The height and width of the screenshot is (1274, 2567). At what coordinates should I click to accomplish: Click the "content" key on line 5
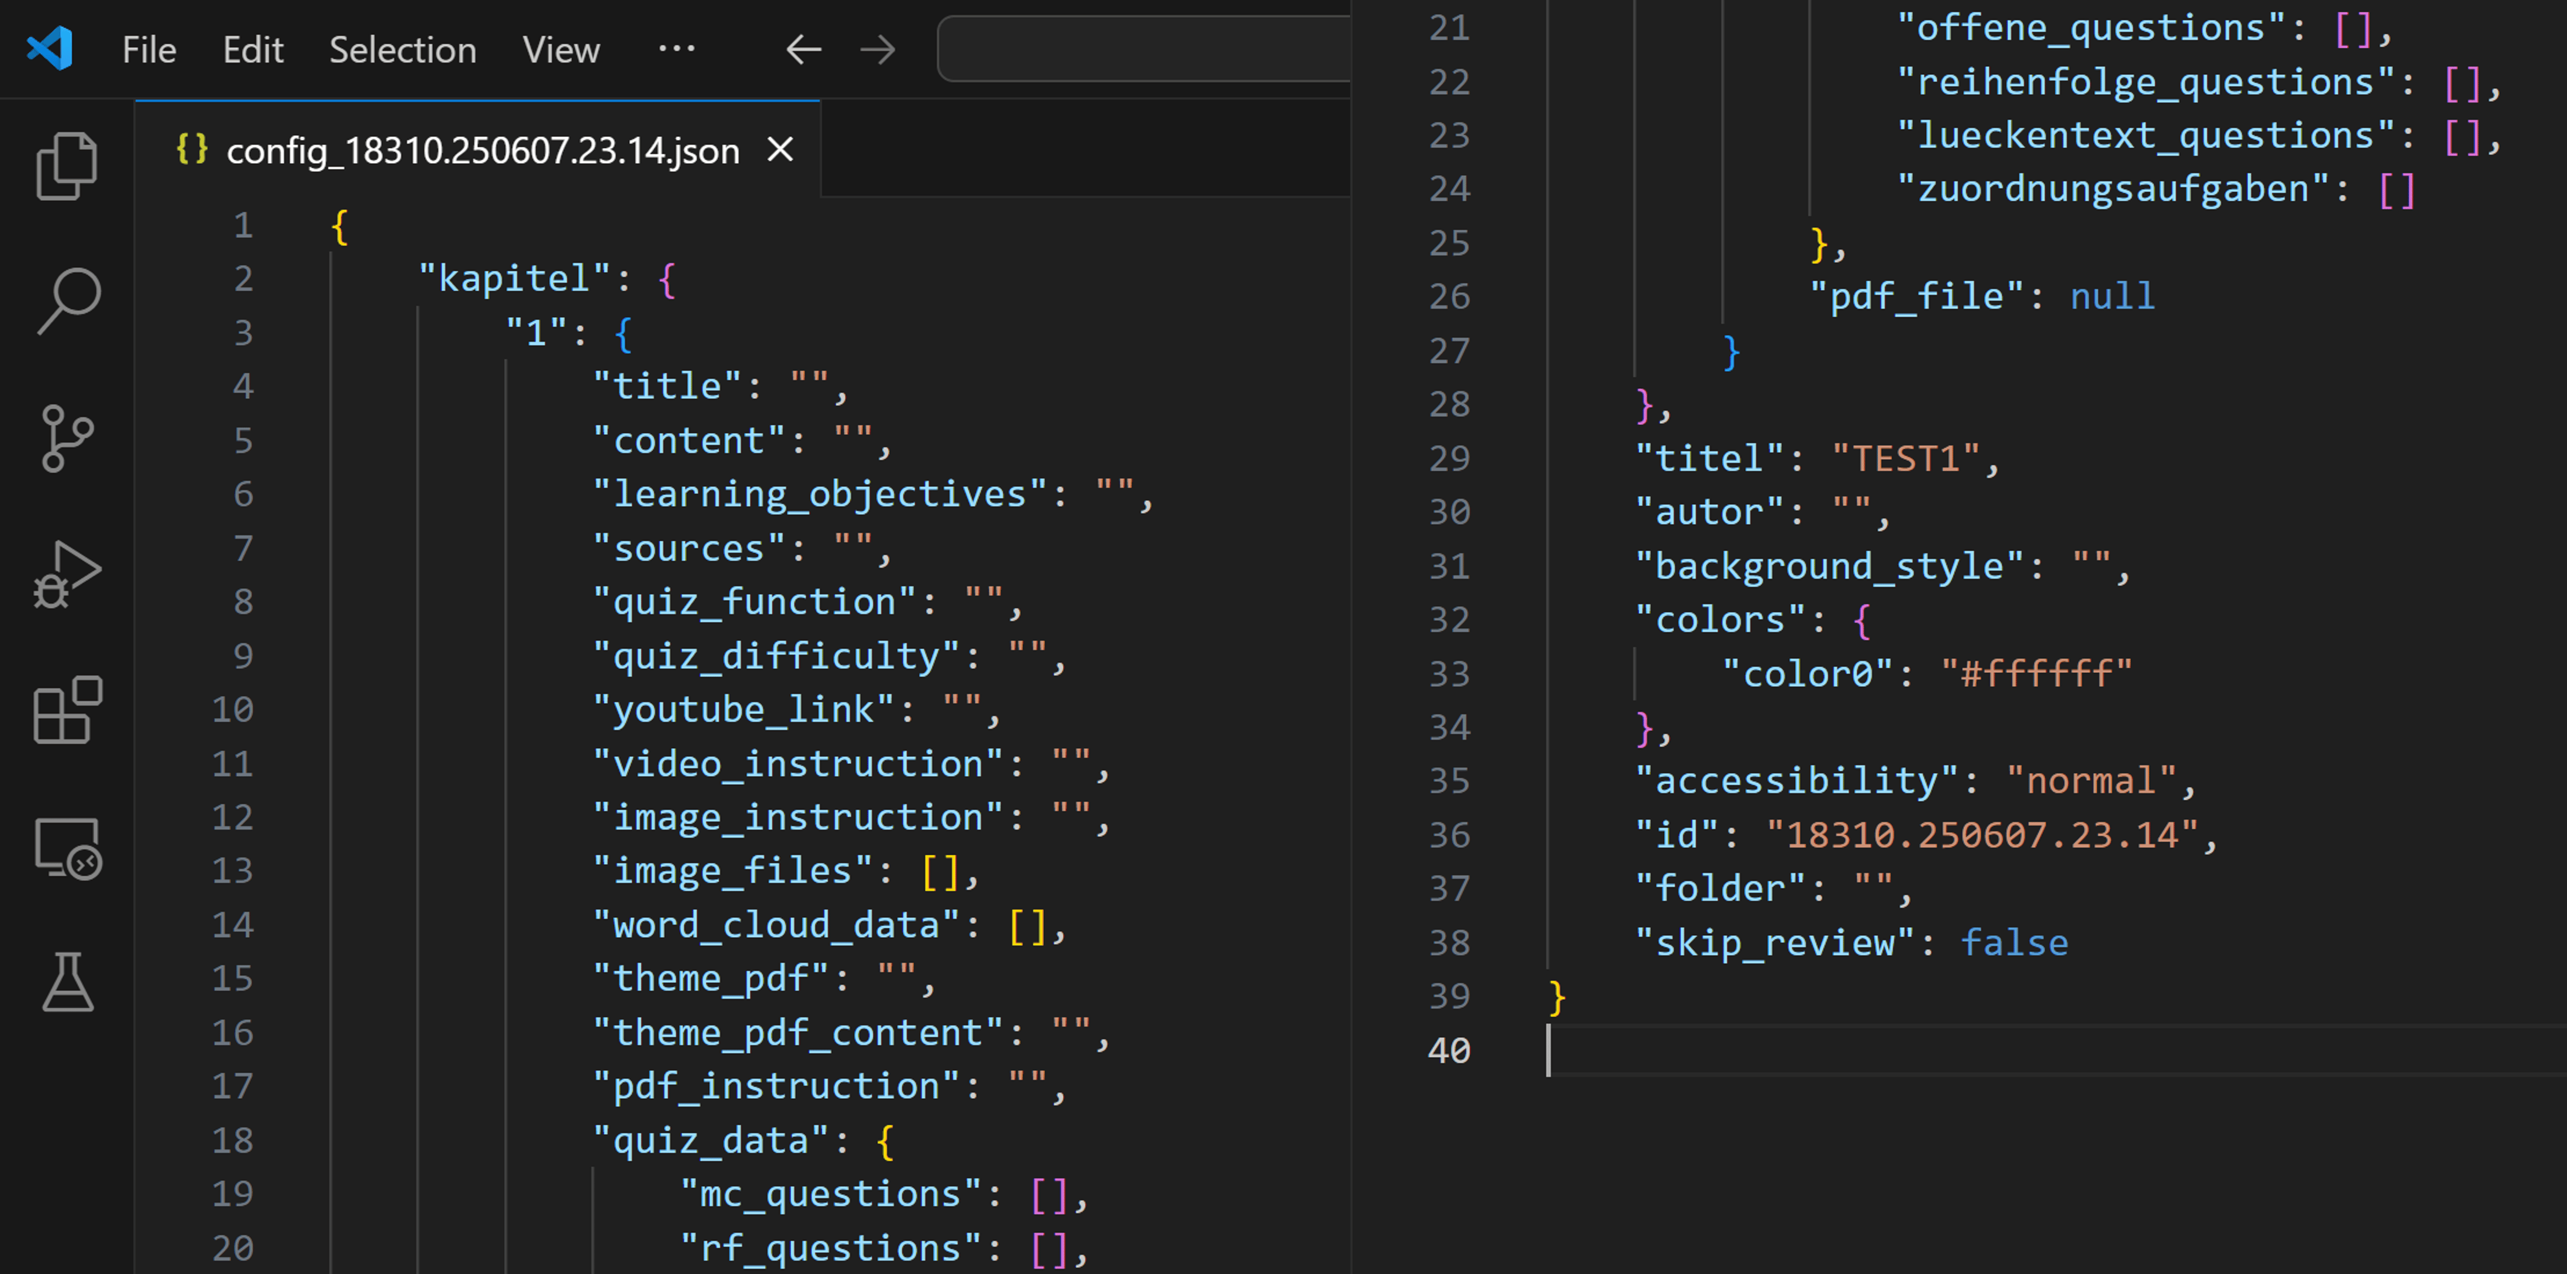point(690,440)
